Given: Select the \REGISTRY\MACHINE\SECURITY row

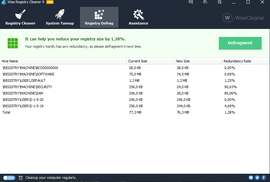Looking at the screenshot, I should pos(135,87).
